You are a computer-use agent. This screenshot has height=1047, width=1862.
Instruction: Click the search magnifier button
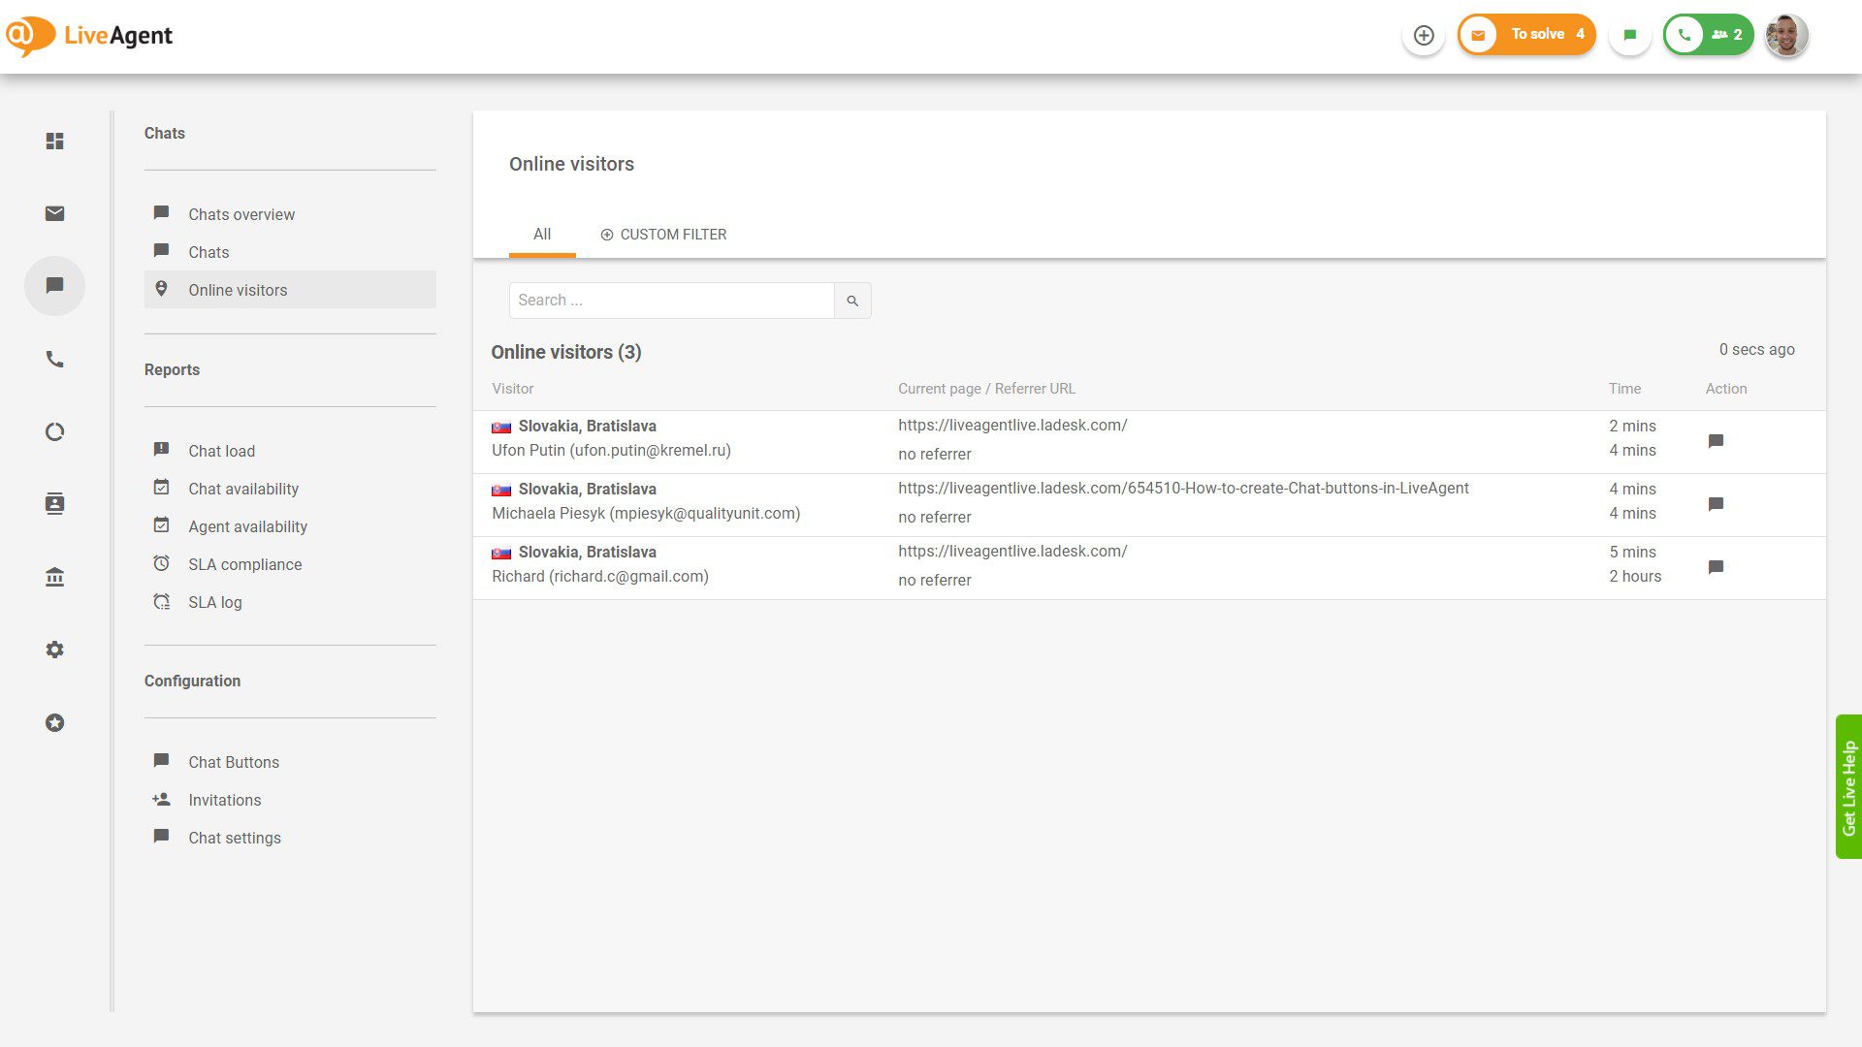[852, 301]
